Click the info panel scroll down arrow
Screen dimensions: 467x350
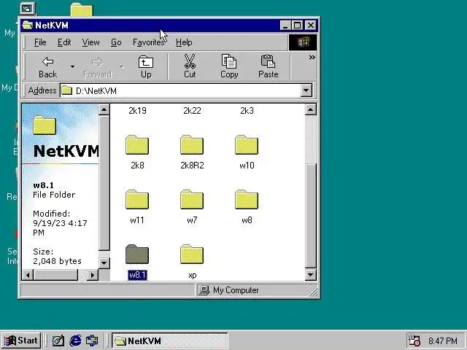tap(104, 262)
